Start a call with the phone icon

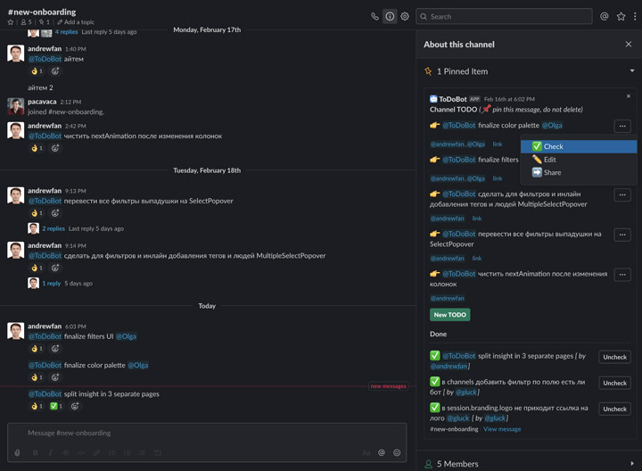(374, 16)
